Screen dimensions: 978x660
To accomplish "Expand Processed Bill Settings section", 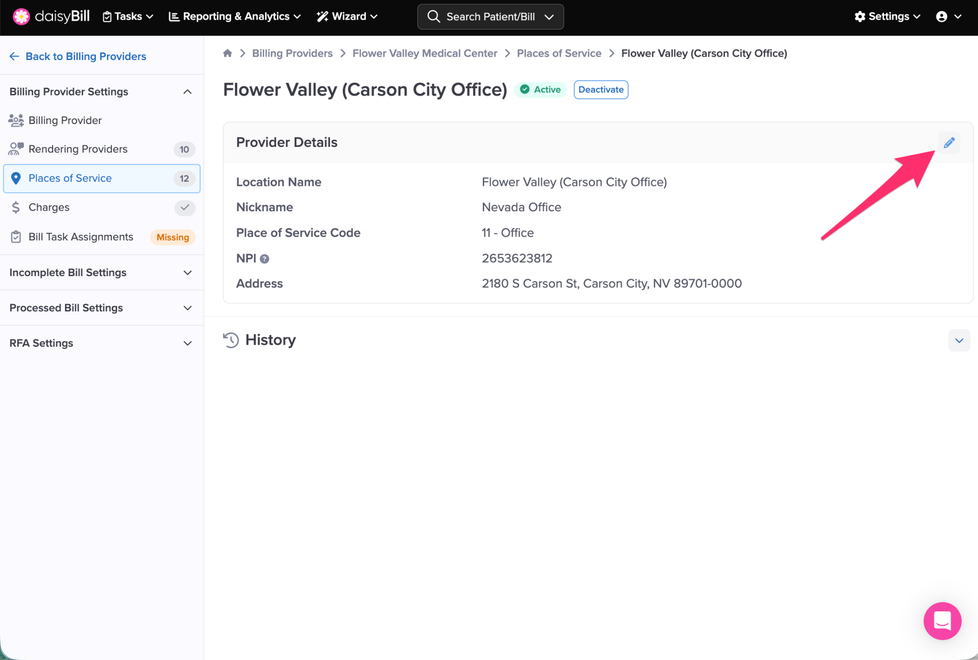I will tap(187, 308).
